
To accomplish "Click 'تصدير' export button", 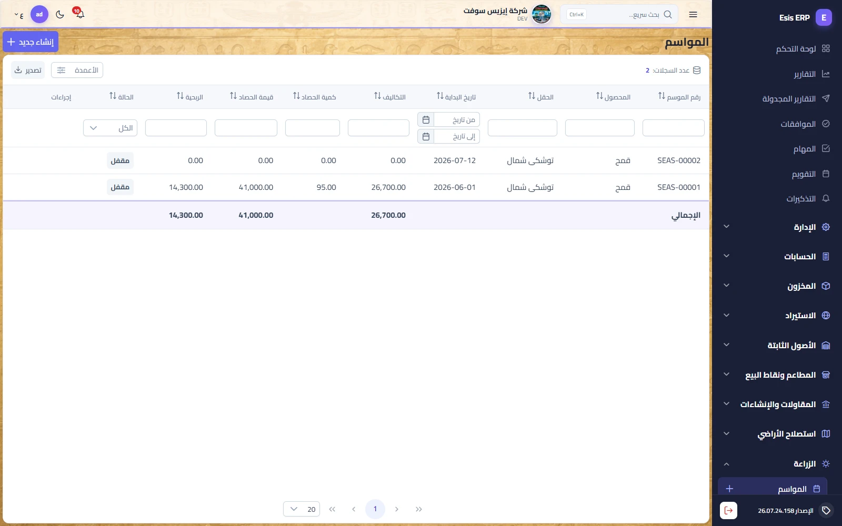I will 28,70.
